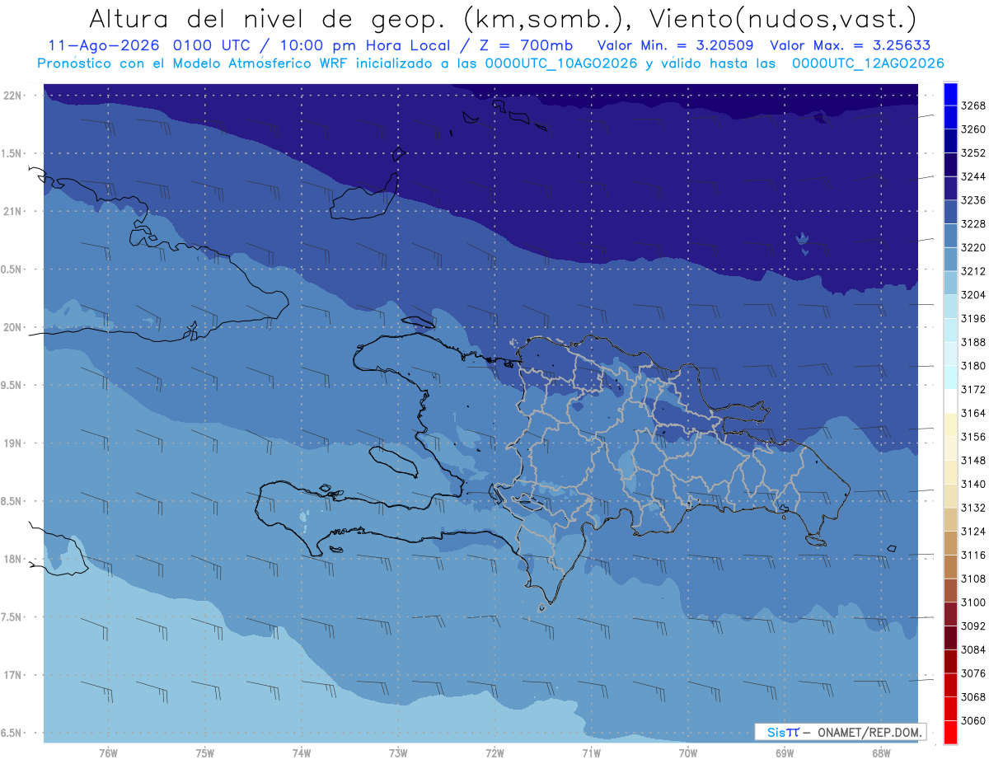Click the '0000UTC_10AGO2026' initialization time
This screenshot has height=764, width=989.
pyautogui.click(x=563, y=63)
